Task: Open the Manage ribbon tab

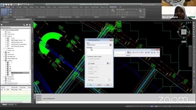Action: 43,7
